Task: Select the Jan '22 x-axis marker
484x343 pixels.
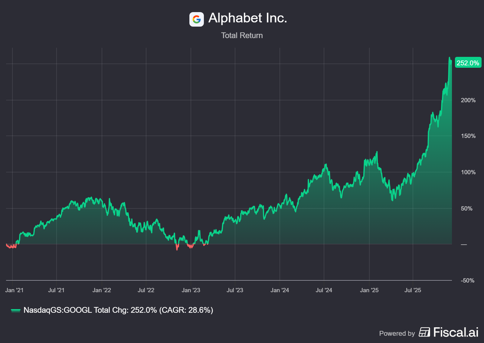Action: 102,290
